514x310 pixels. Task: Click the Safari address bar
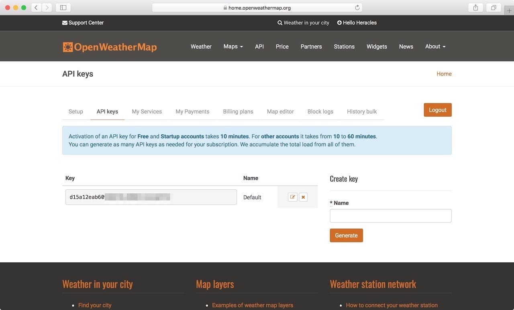[x=257, y=8]
